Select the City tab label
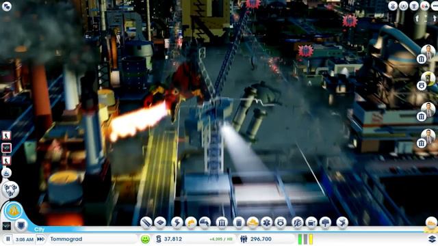438x246 pixels. click(x=40, y=230)
